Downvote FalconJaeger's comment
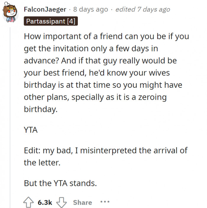 61,202
